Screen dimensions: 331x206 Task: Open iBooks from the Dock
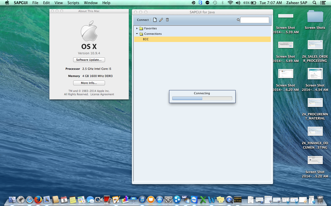tap(151, 199)
